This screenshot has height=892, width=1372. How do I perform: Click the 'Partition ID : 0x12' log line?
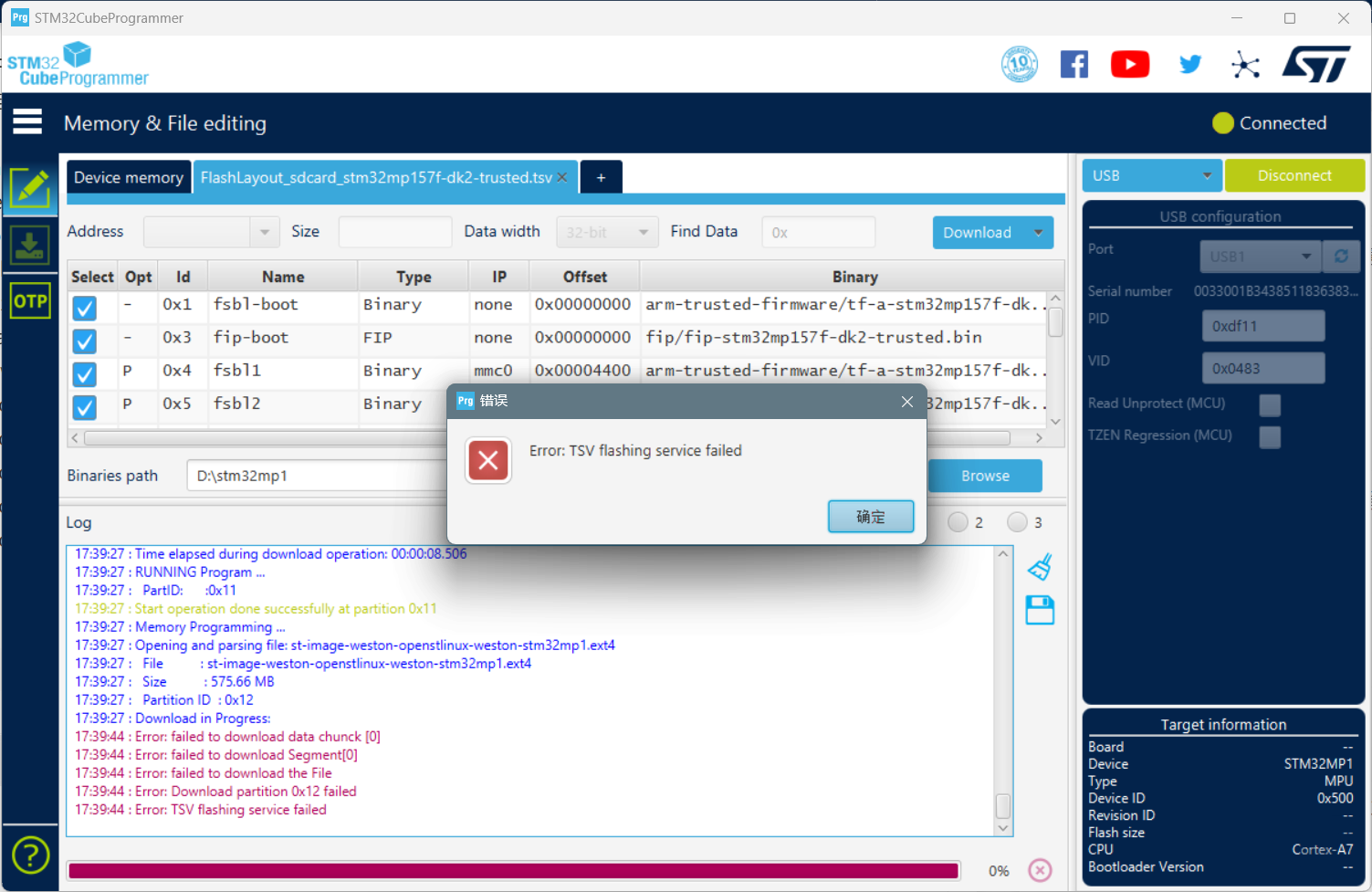pos(164,700)
